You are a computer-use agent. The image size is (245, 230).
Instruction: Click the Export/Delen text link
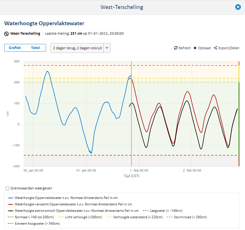[229, 48]
